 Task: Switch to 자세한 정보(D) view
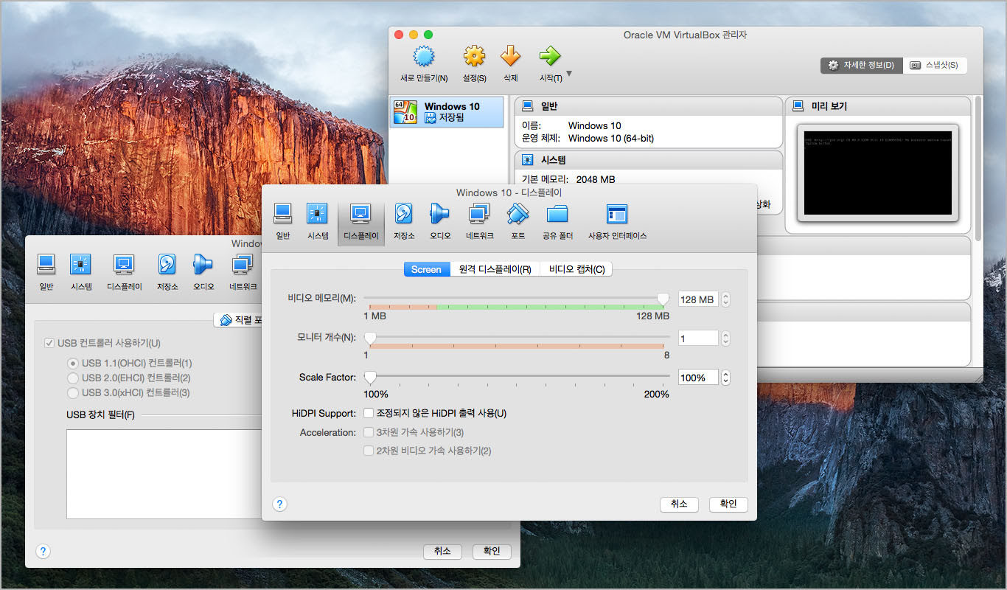(x=861, y=65)
